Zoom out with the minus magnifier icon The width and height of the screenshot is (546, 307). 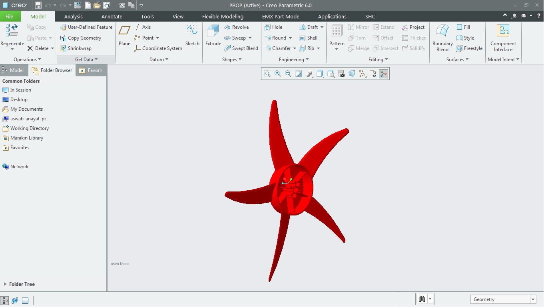pyautogui.click(x=288, y=74)
